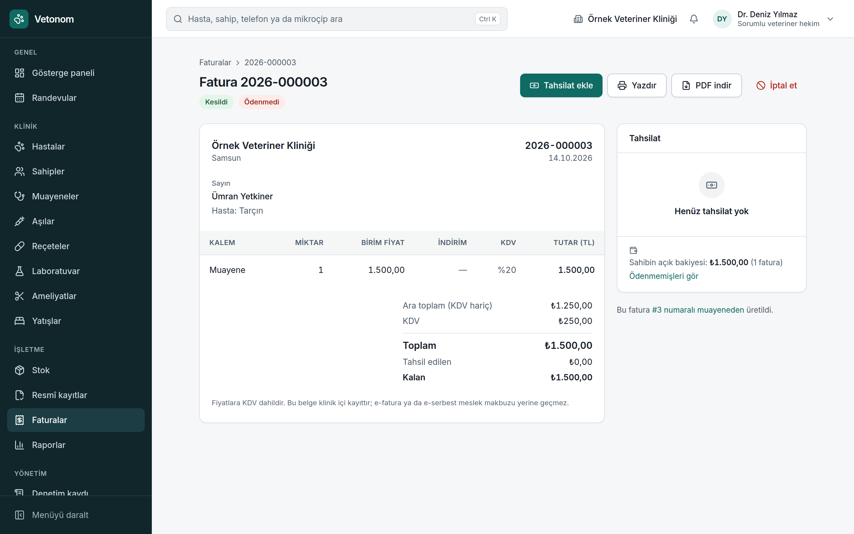The width and height of the screenshot is (854, 534).
Task: Click the Raporlar chart icon
Action: click(x=19, y=445)
